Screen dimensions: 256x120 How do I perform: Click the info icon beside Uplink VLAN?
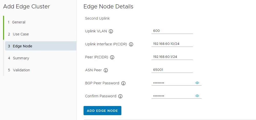point(111,31)
